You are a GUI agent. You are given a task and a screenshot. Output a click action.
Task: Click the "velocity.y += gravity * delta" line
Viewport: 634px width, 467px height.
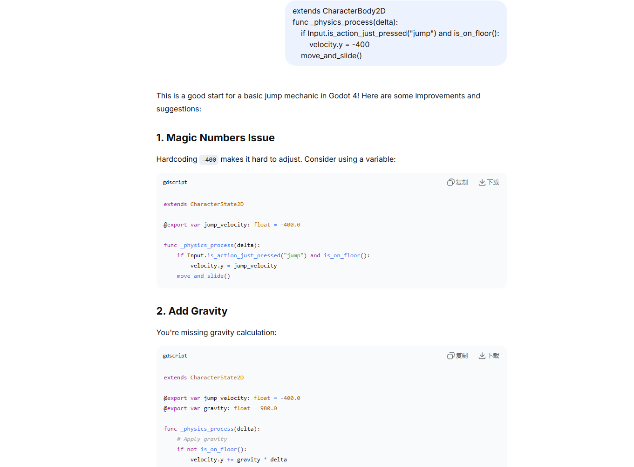239,460
